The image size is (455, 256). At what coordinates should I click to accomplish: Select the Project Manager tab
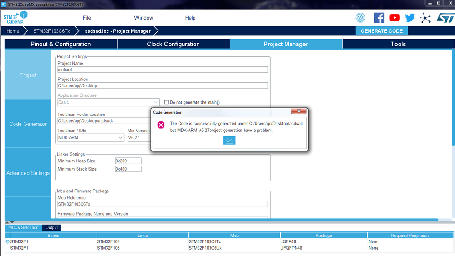[286, 44]
